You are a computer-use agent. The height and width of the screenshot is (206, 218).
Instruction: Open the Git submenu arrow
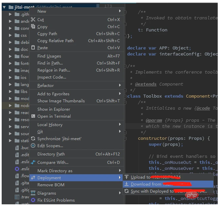[x=120, y=131]
